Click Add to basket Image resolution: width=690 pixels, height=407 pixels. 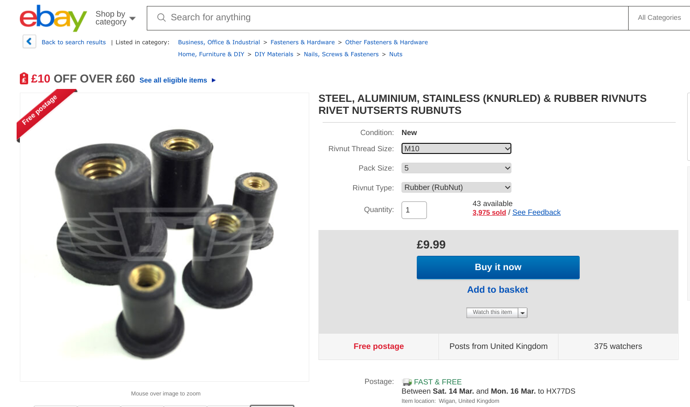[x=498, y=290]
